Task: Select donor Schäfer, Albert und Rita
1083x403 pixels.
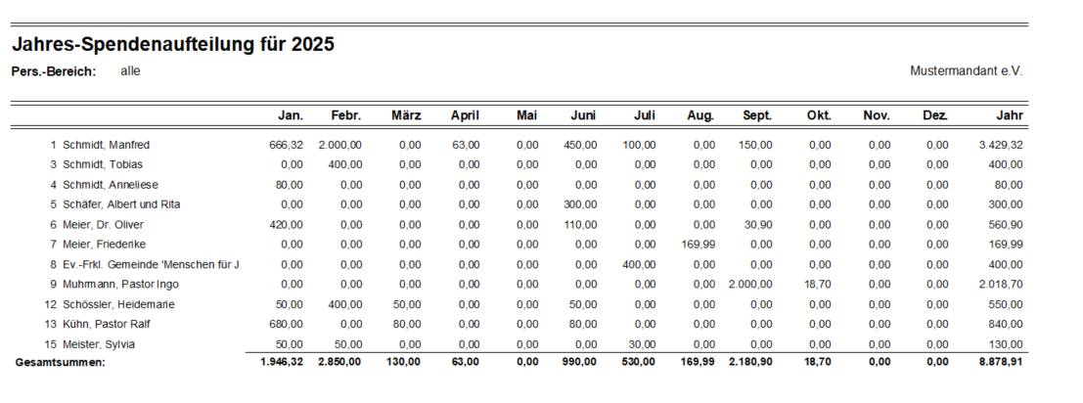Action: (121, 204)
